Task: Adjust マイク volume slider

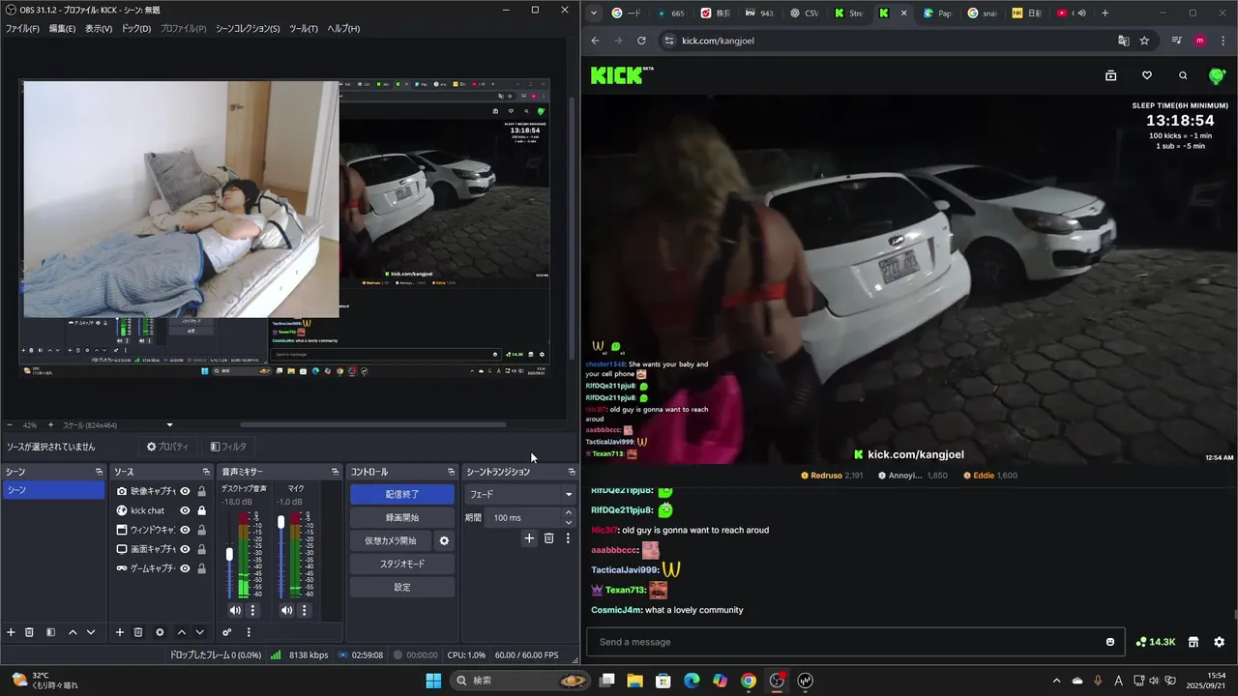Action: point(280,522)
